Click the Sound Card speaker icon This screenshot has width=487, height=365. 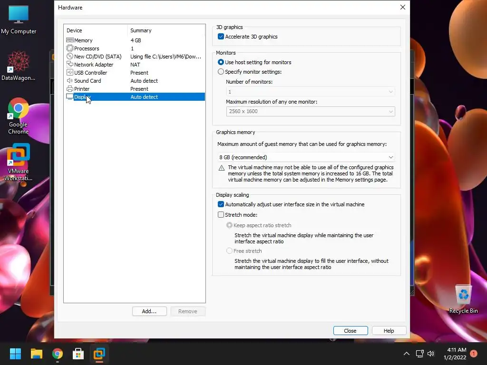pos(70,81)
